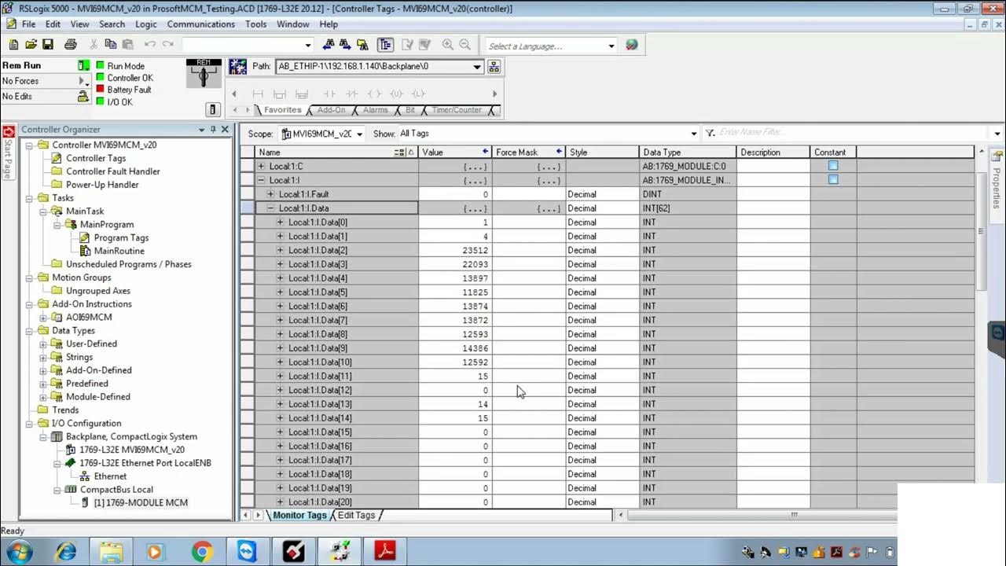Click the vertical scrollbar of the tag grid
Viewport: 1006px width, 566px height.
(981, 231)
